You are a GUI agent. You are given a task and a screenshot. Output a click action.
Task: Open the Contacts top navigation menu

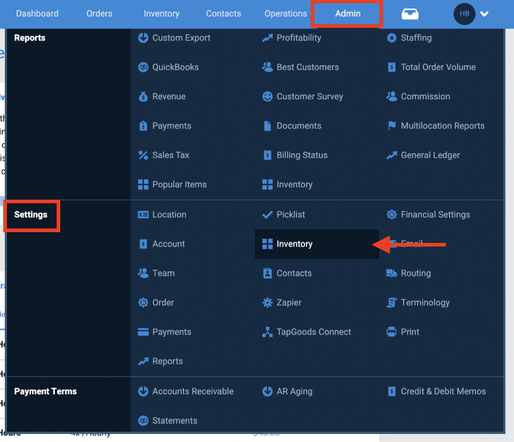click(223, 14)
